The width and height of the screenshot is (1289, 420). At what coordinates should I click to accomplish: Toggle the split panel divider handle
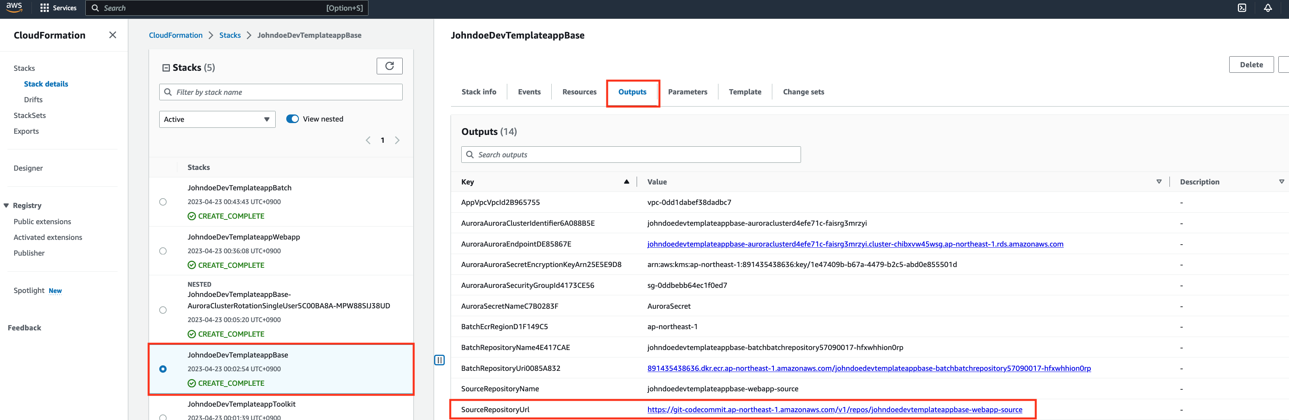439,360
